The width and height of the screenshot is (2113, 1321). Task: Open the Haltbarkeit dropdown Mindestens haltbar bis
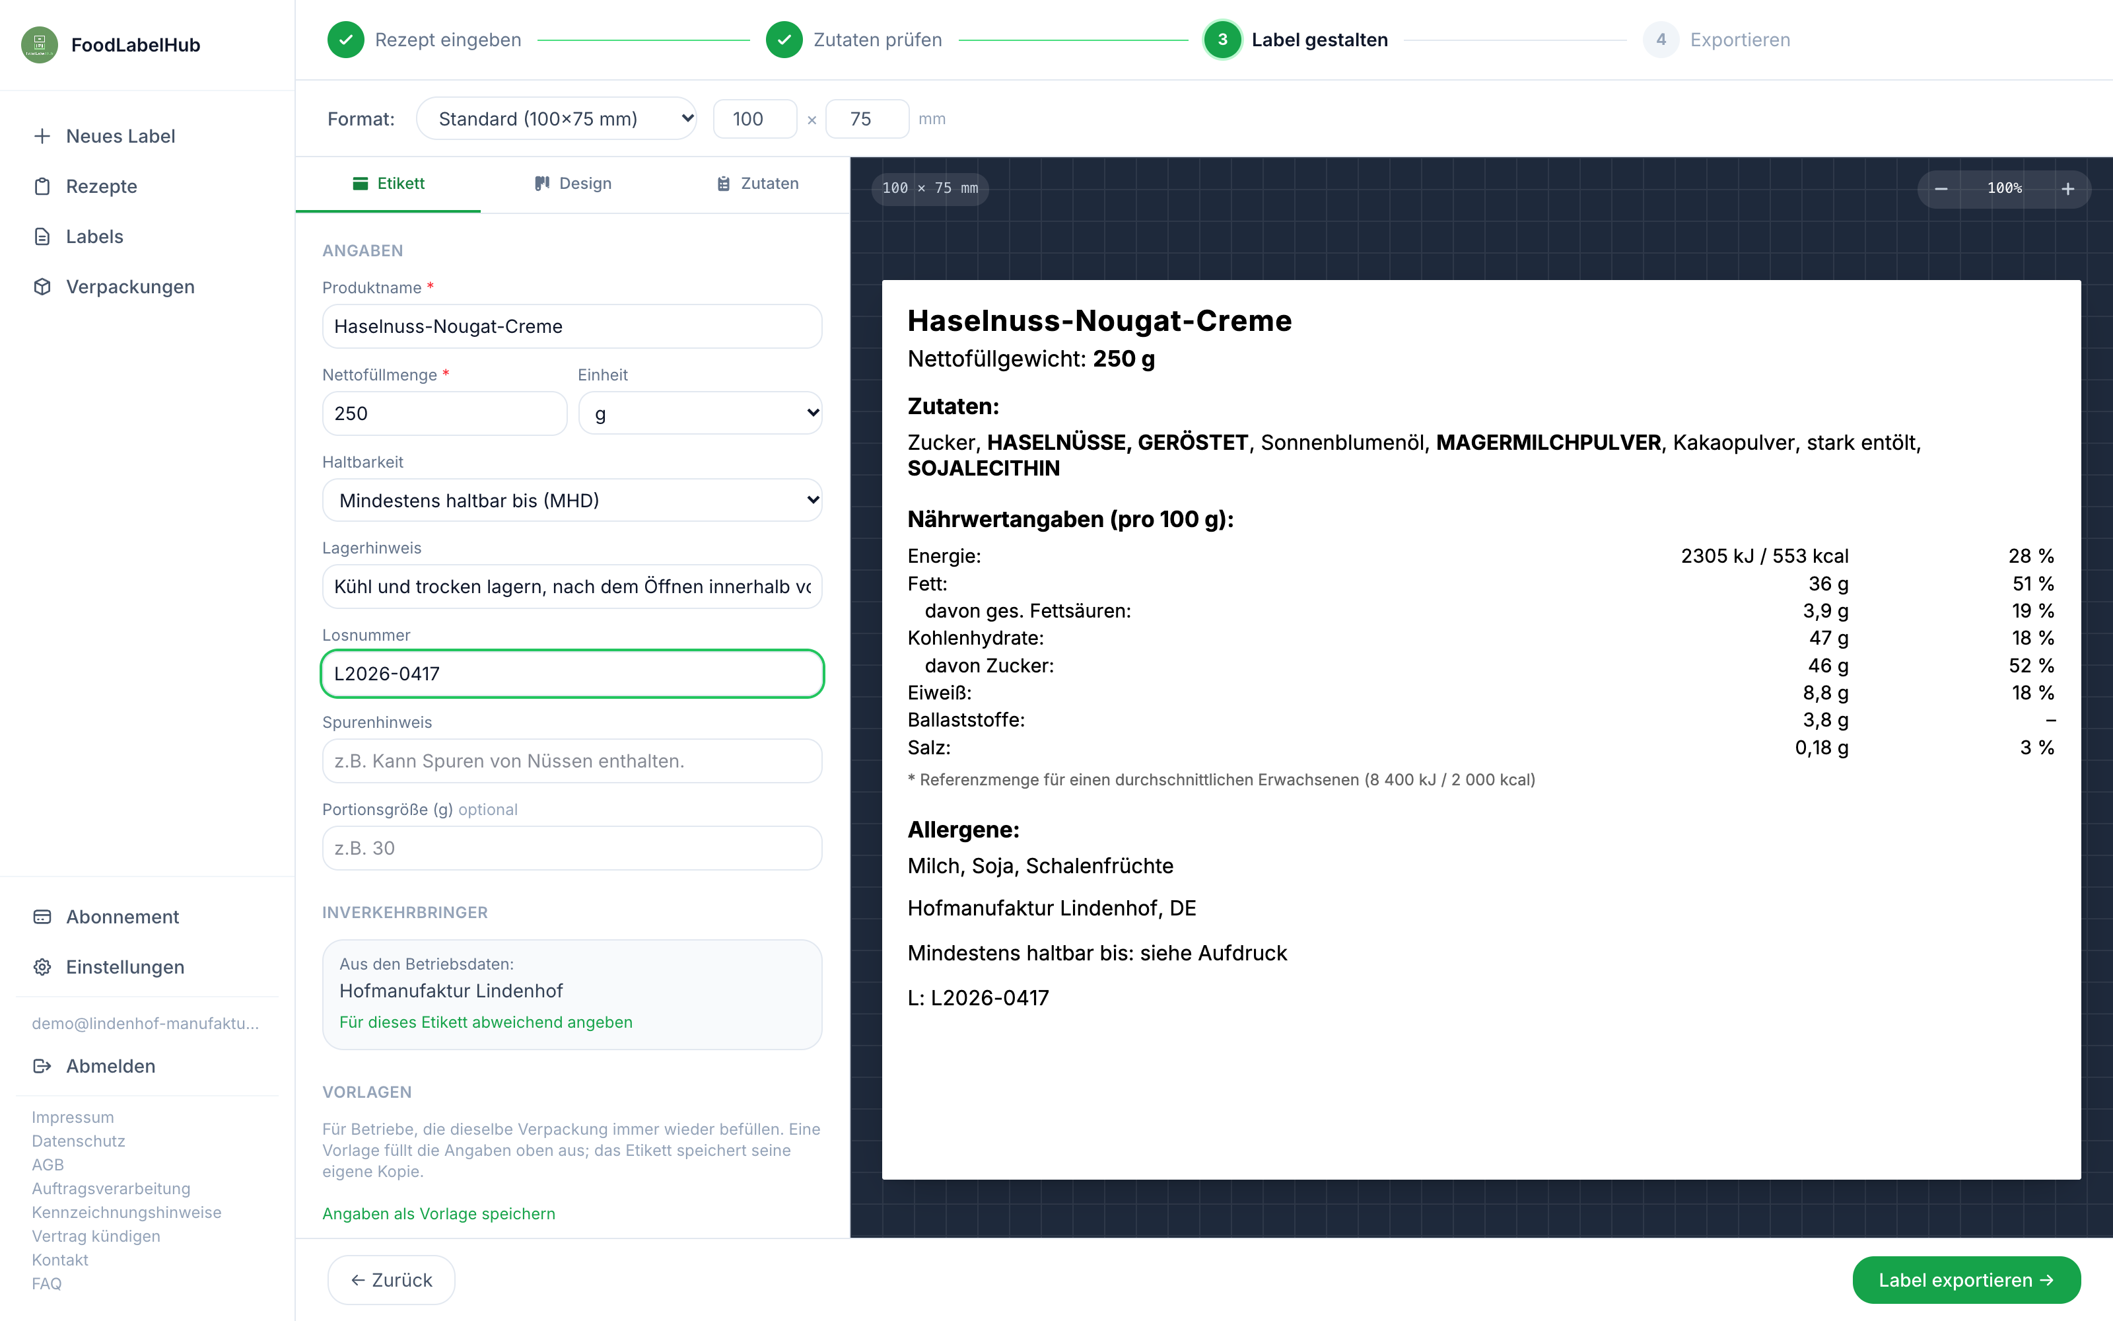click(x=572, y=501)
